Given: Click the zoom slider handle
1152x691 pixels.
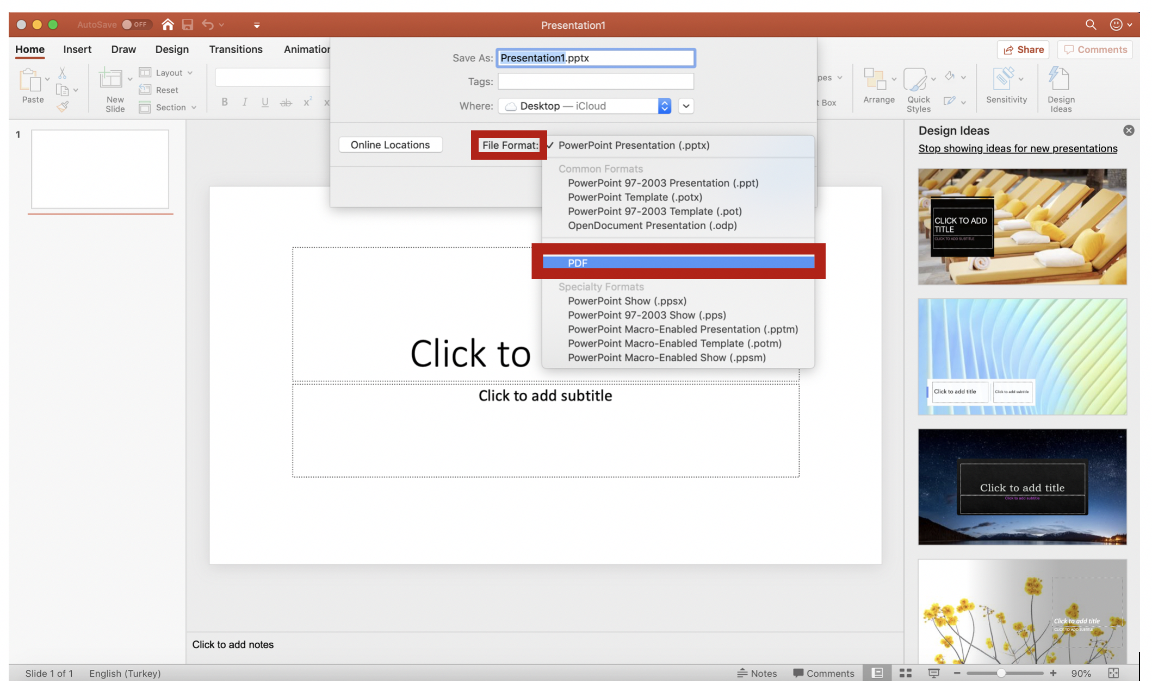Looking at the screenshot, I should coord(1001,673).
